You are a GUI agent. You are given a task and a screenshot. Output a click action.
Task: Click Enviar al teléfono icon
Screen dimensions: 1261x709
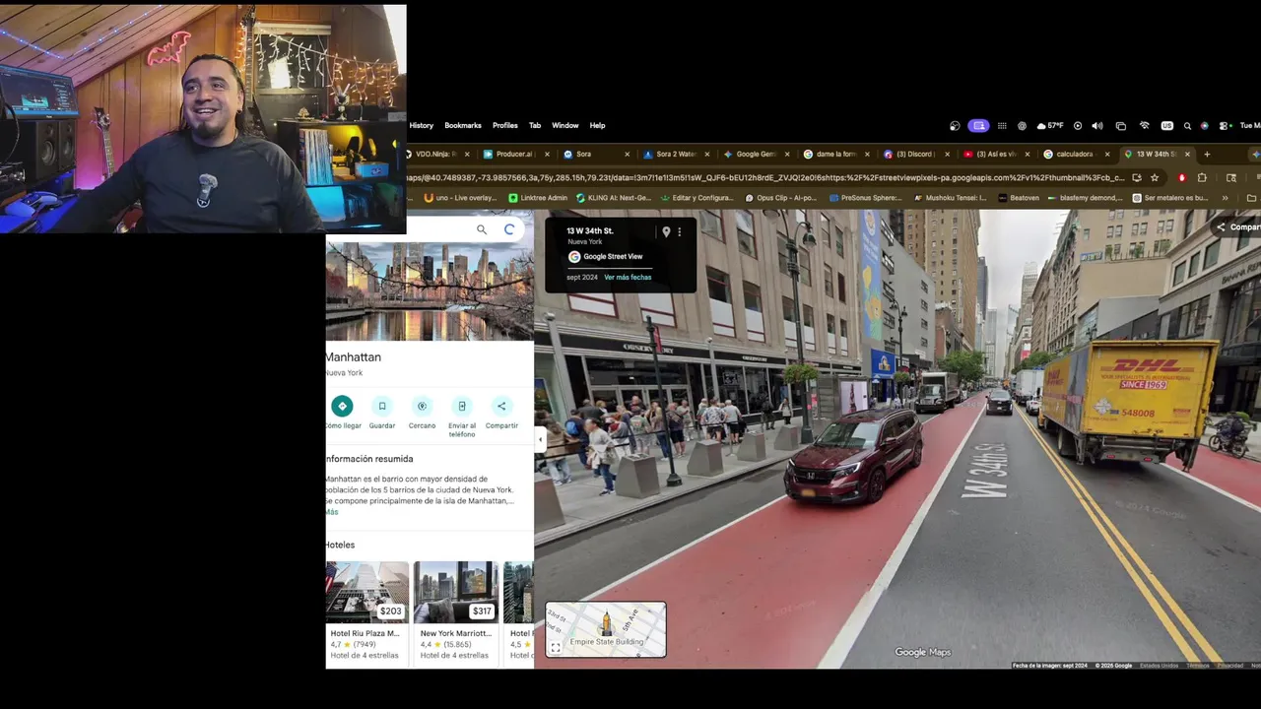(x=462, y=406)
